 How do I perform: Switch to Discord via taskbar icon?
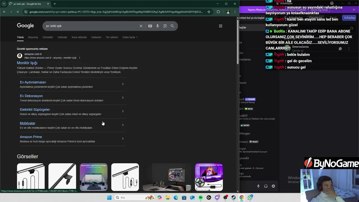(x=217, y=198)
